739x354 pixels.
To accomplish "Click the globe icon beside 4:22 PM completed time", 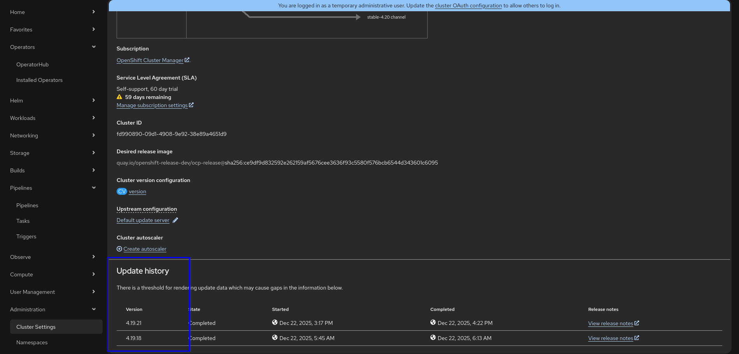I will tap(433, 323).
